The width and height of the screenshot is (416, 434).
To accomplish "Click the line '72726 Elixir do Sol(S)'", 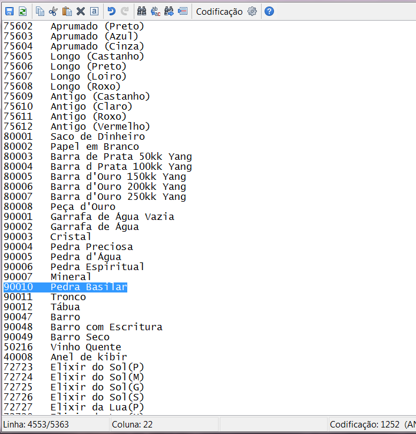I will pos(74,397).
